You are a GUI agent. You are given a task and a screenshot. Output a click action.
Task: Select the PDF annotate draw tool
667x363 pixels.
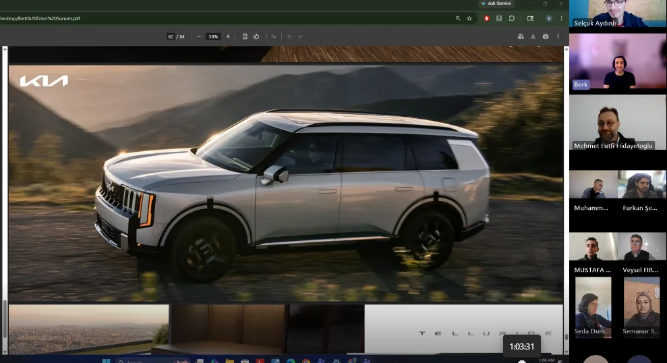coord(274,36)
